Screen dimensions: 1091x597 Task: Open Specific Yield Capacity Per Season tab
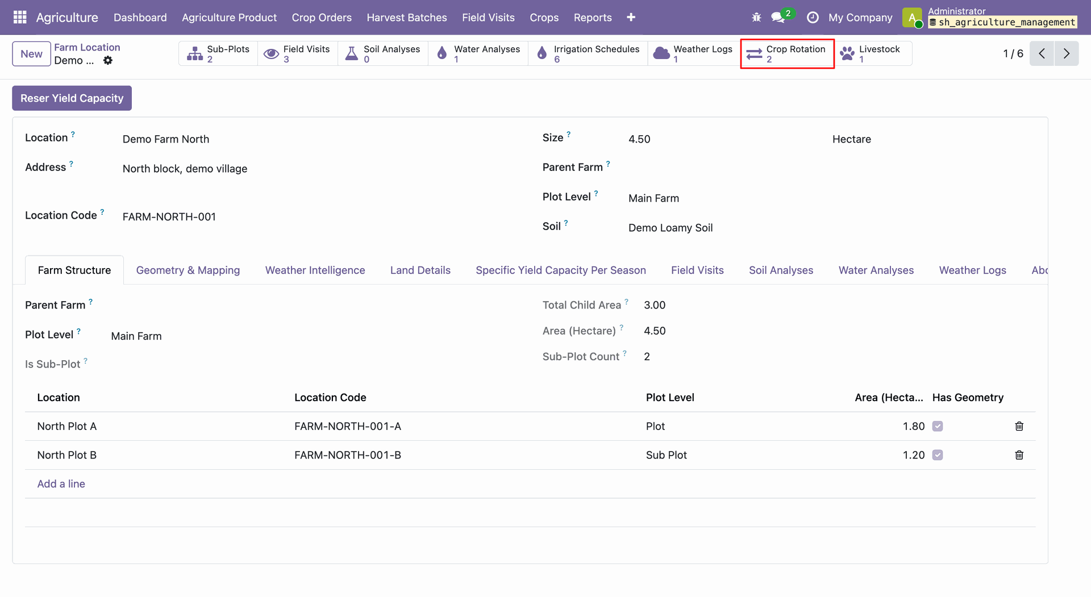click(x=561, y=270)
